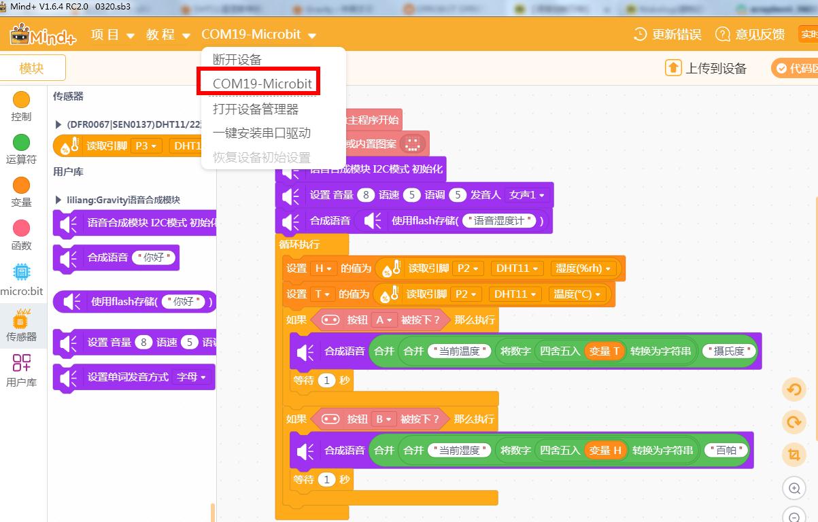Viewport: 818px width, 522px height.
Task: Click volume value 8 in palette block
Action: click(x=143, y=343)
